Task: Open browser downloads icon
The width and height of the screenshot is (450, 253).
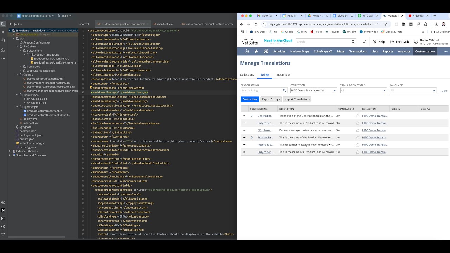Action: (436, 24)
